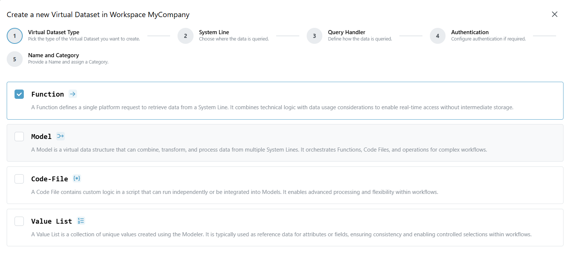This screenshot has width=565, height=253.
Task: Enable the Code-File checkbox
Action: [19, 179]
